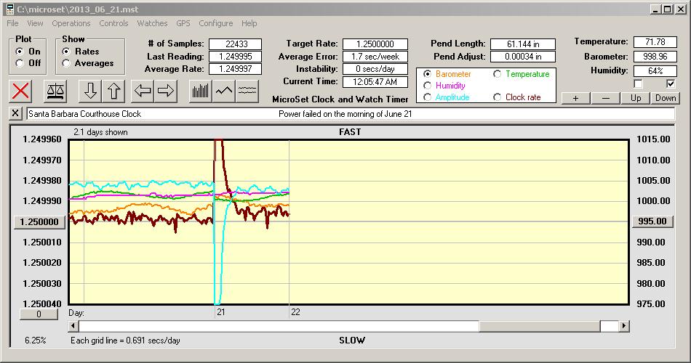Click the MicroSet title bar app icon
This screenshot has height=363, width=691.
coord(9,9)
